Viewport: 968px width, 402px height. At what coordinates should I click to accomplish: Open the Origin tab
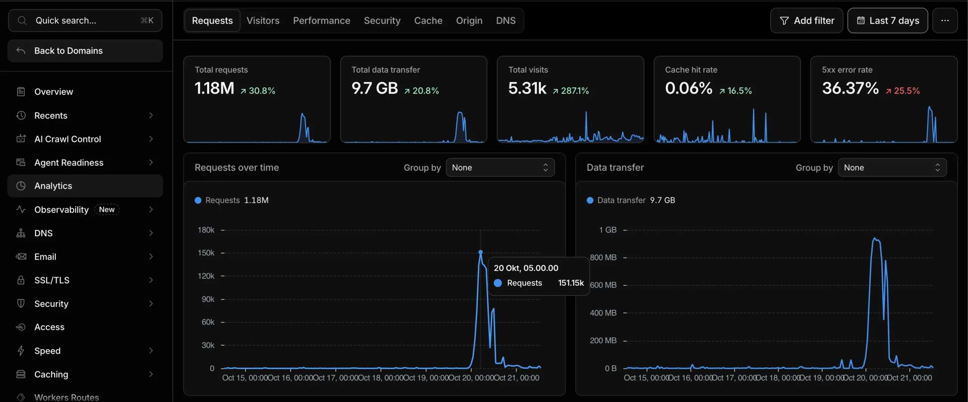click(x=469, y=20)
